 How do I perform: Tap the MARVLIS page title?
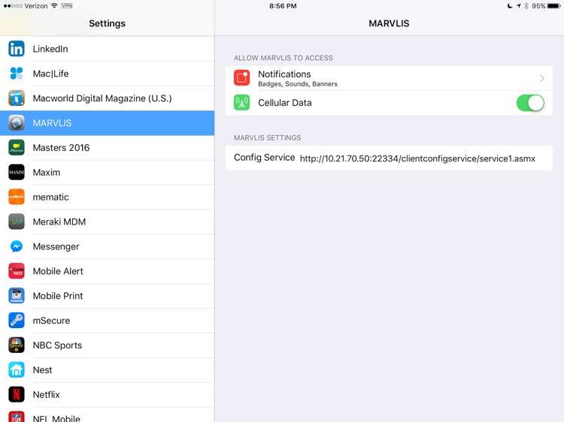tap(389, 23)
